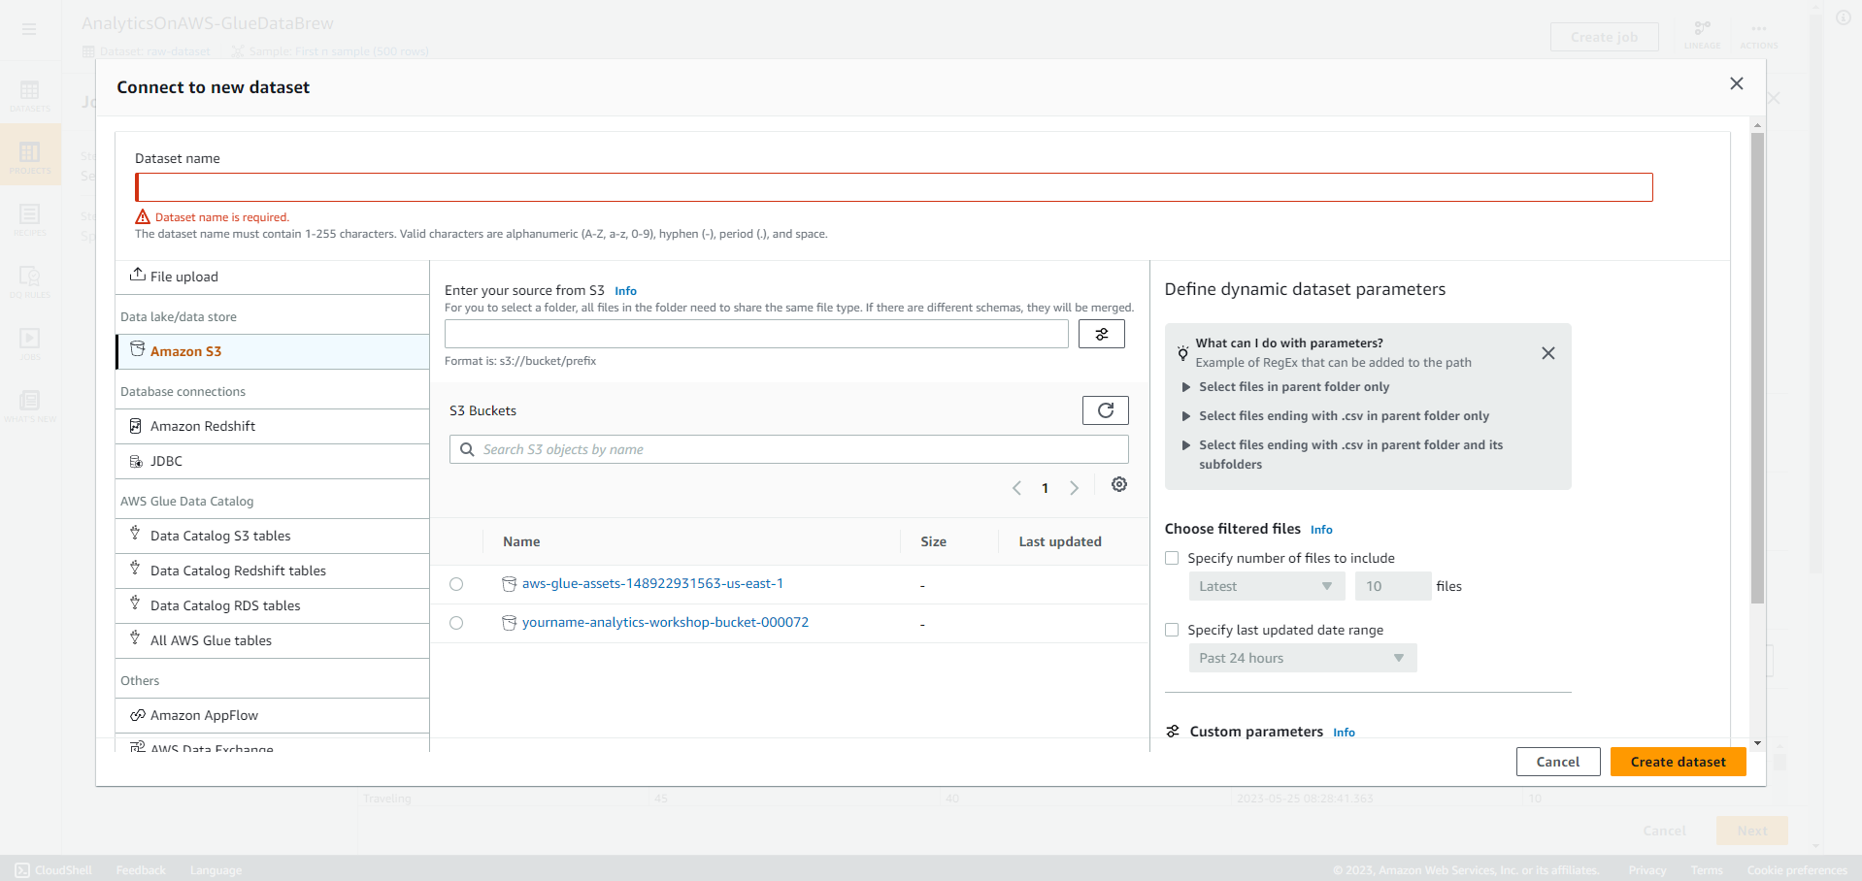This screenshot has height=881, width=1862.
Task: Go to previous page of buckets
Action: pos(1016,488)
